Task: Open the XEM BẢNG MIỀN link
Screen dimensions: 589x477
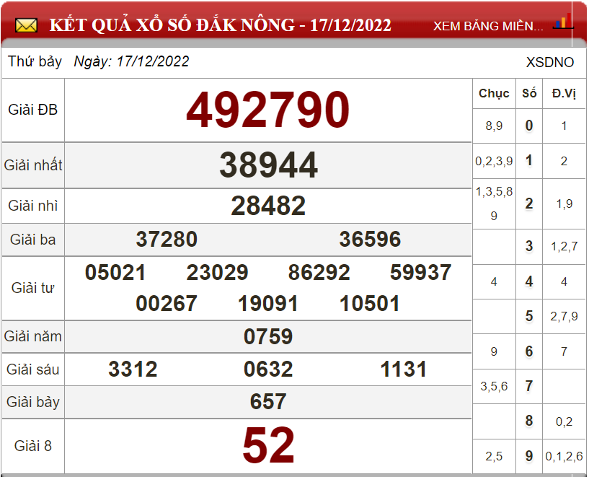Action: pyautogui.click(x=488, y=26)
